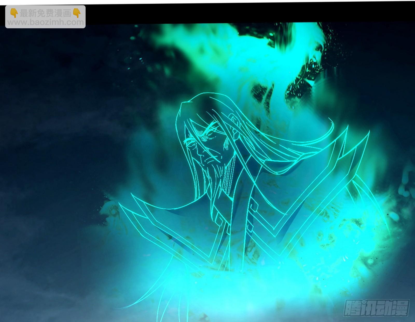
Task: Select the 漫 character in the watermark
Action: pos(401,308)
